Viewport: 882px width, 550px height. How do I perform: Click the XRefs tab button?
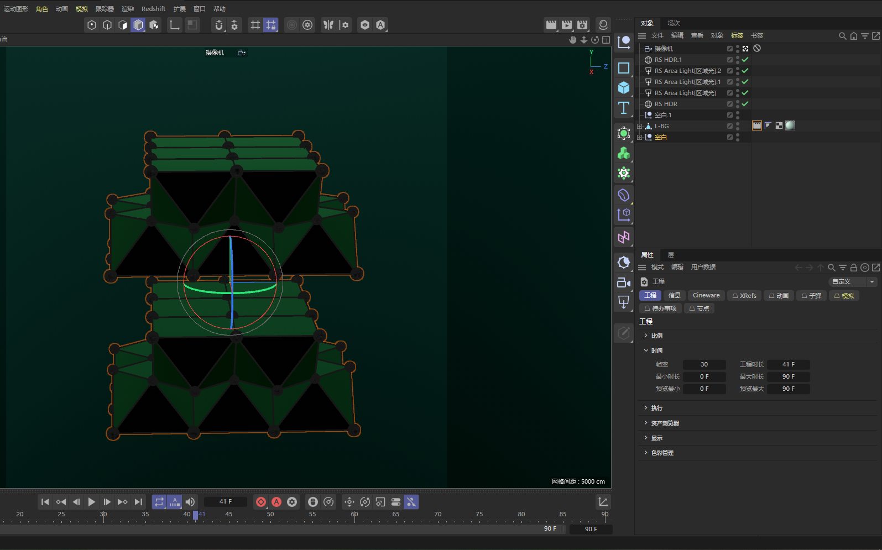(744, 296)
